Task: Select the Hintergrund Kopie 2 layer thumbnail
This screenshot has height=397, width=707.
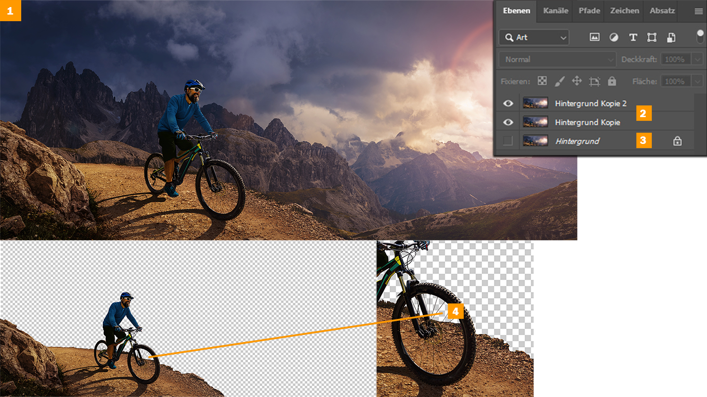Action: [x=535, y=103]
